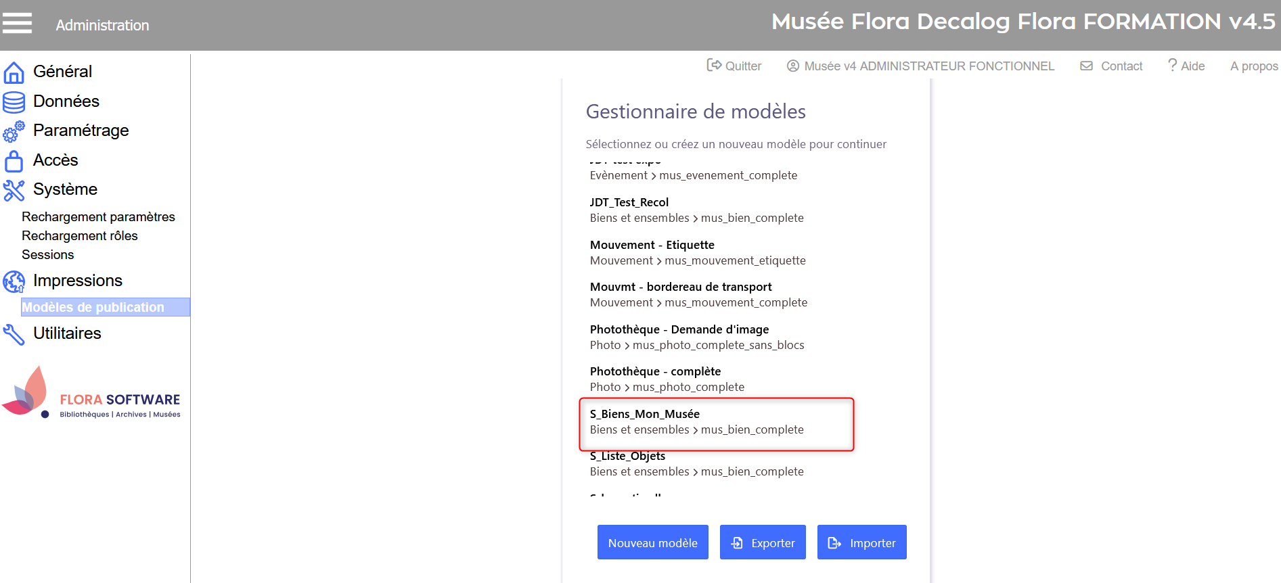Open Rechargement paramètres menu entry

(98, 217)
